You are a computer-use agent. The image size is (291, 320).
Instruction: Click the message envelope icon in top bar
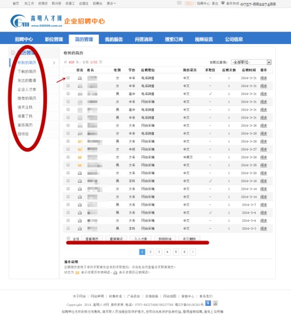click(x=179, y=3)
